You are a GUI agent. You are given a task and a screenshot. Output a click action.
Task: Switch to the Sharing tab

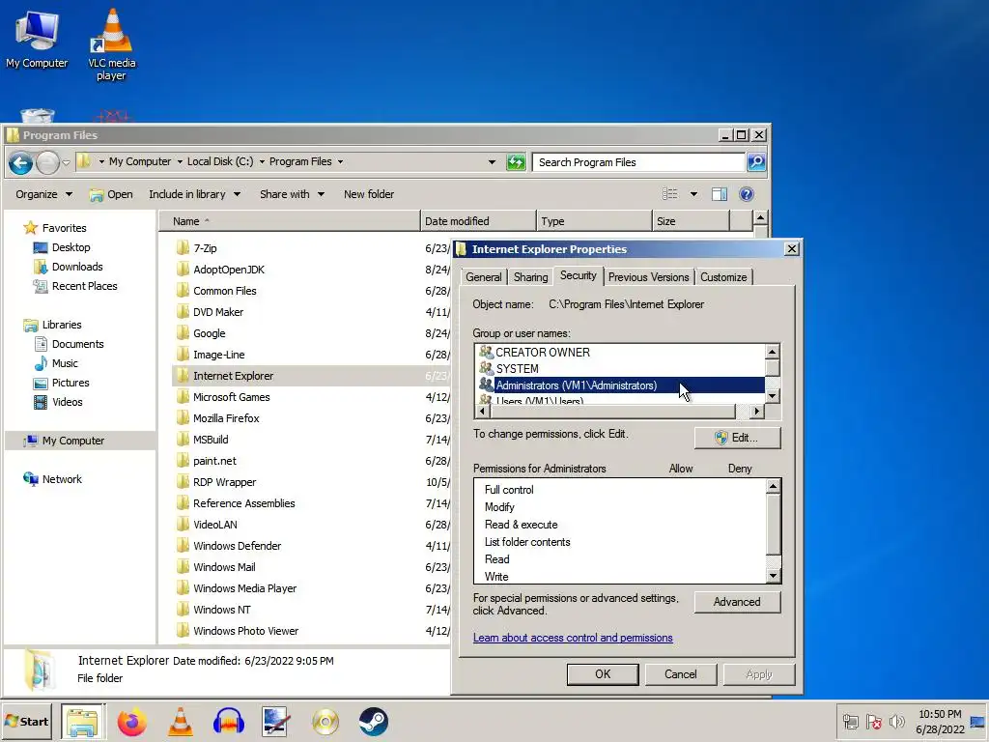[530, 277]
